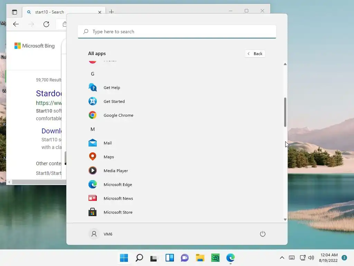The width and height of the screenshot is (354, 266).
Task: Click the power button in Start menu
Action: pos(263,234)
